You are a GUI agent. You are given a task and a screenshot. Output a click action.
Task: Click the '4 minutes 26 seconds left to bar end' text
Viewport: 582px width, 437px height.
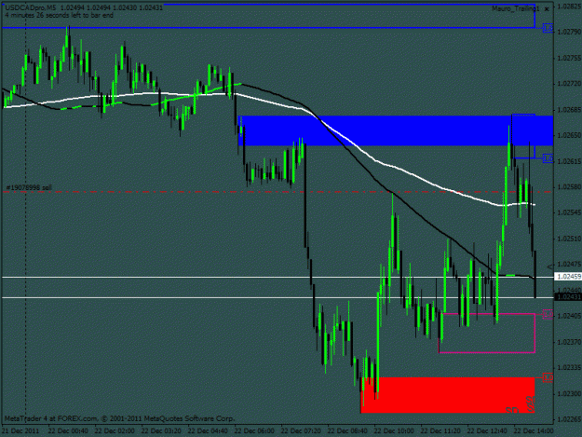click(60, 16)
